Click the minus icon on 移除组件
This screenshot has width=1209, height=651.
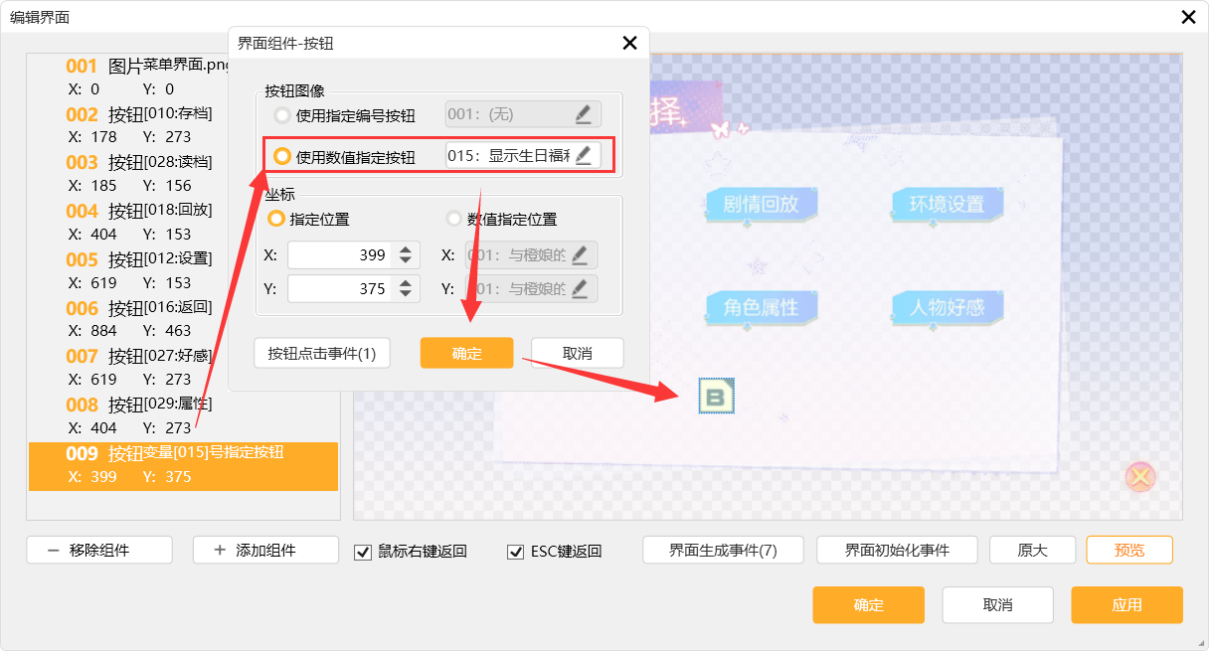pos(53,550)
